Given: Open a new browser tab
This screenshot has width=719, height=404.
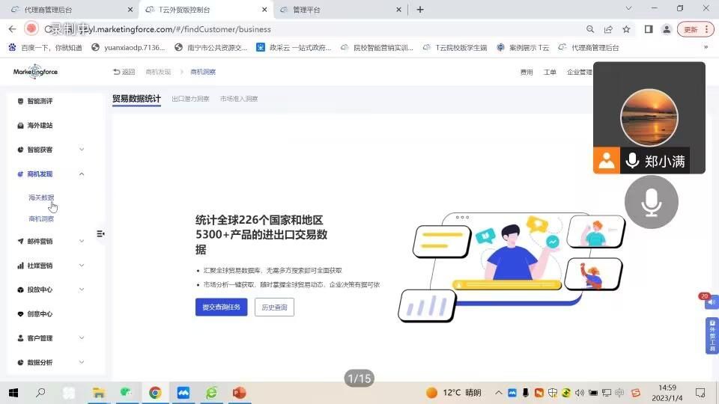Looking at the screenshot, I should pos(420,10).
